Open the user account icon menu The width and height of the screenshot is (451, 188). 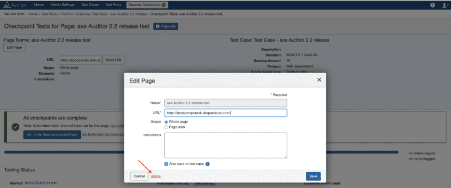tap(445, 5)
